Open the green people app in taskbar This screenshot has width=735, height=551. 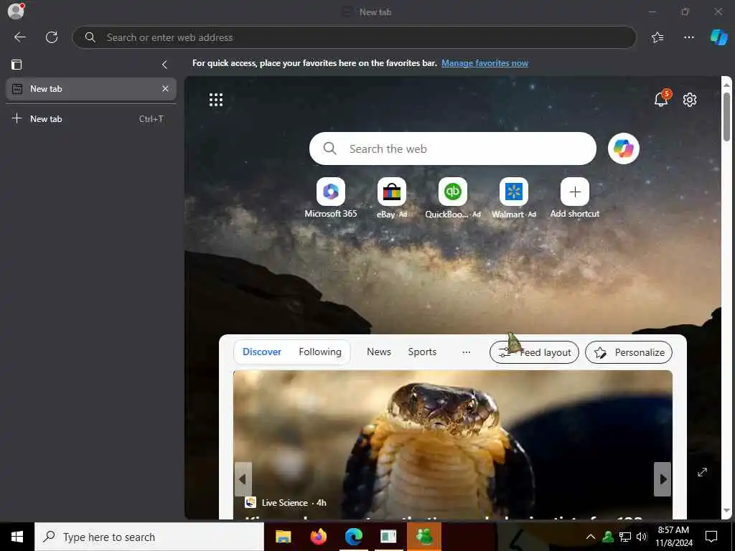point(424,537)
